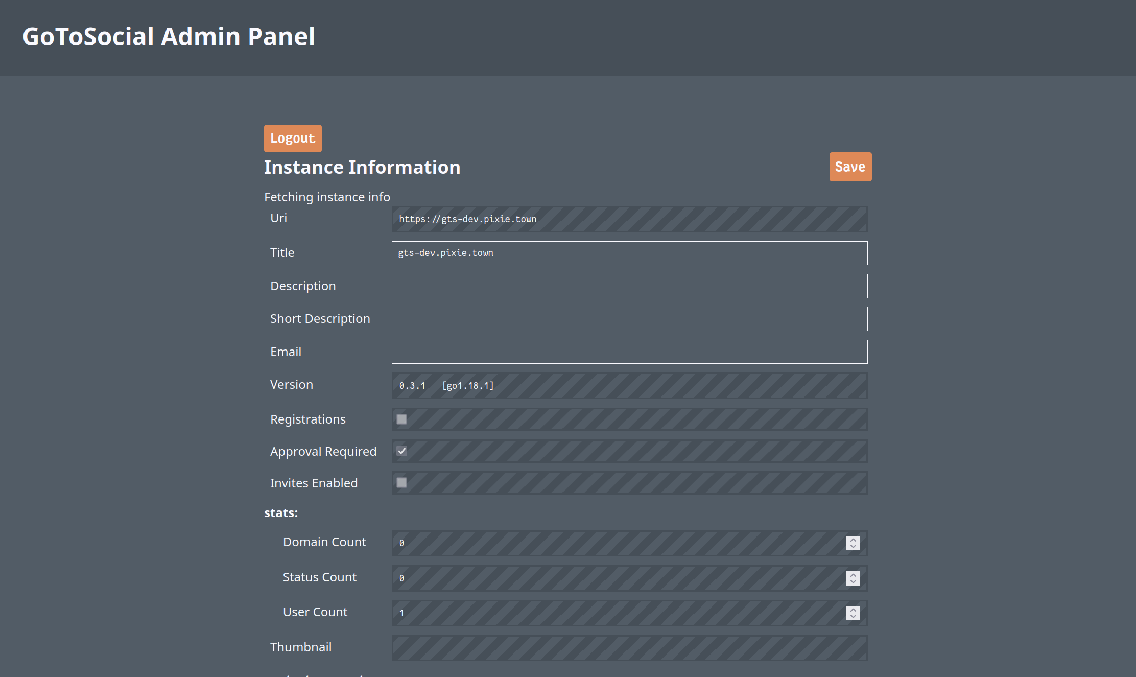Image resolution: width=1136 pixels, height=677 pixels.
Task: Click the Logout button
Action: (x=293, y=138)
